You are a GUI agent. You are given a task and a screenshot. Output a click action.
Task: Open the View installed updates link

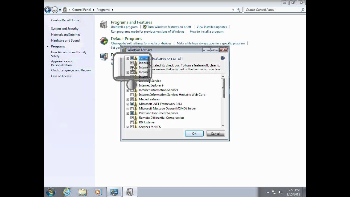[x=212, y=27]
